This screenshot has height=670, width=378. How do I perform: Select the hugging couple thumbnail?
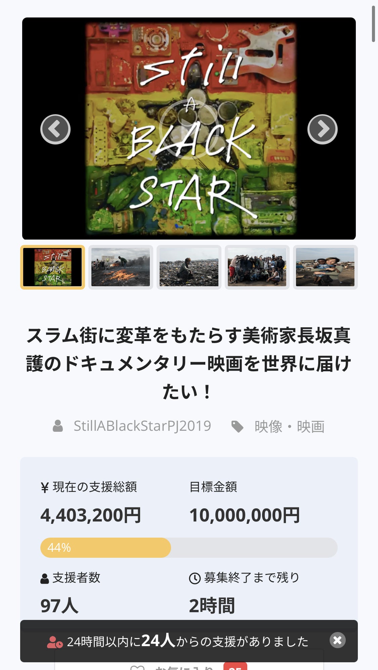[x=325, y=267]
